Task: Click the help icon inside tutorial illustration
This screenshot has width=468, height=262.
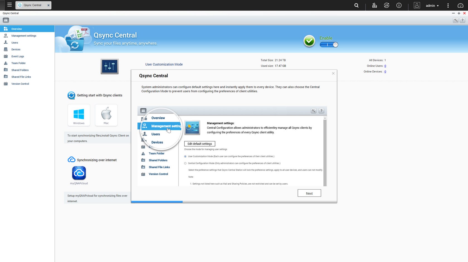Action: tap(321, 111)
